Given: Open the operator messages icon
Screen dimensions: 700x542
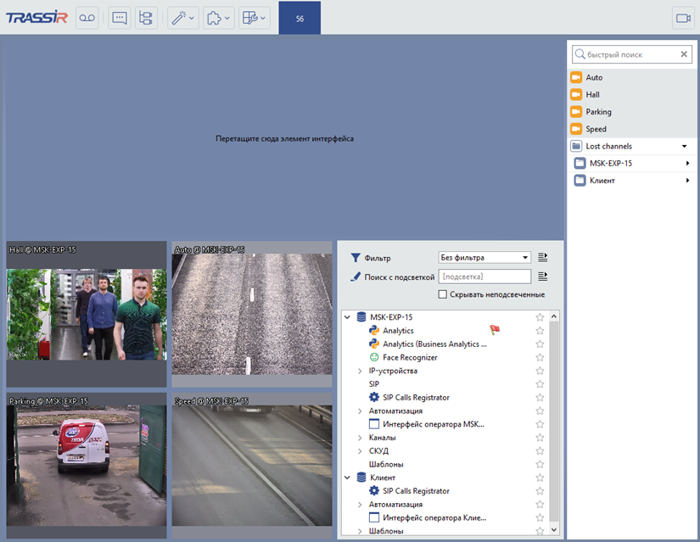Looking at the screenshot, I should pyautogui.click(x=119, y=17).
